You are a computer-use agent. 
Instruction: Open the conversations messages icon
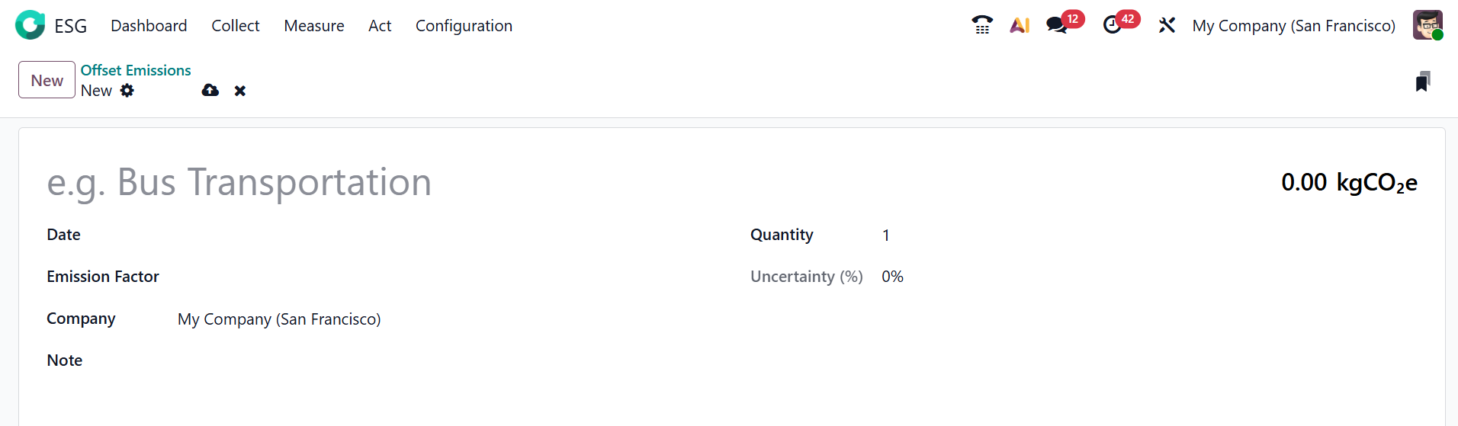click(1056, 25)
